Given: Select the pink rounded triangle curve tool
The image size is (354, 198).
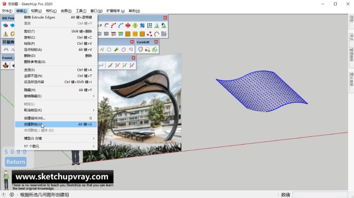Looking at the screenshot, I should point(131,49).
